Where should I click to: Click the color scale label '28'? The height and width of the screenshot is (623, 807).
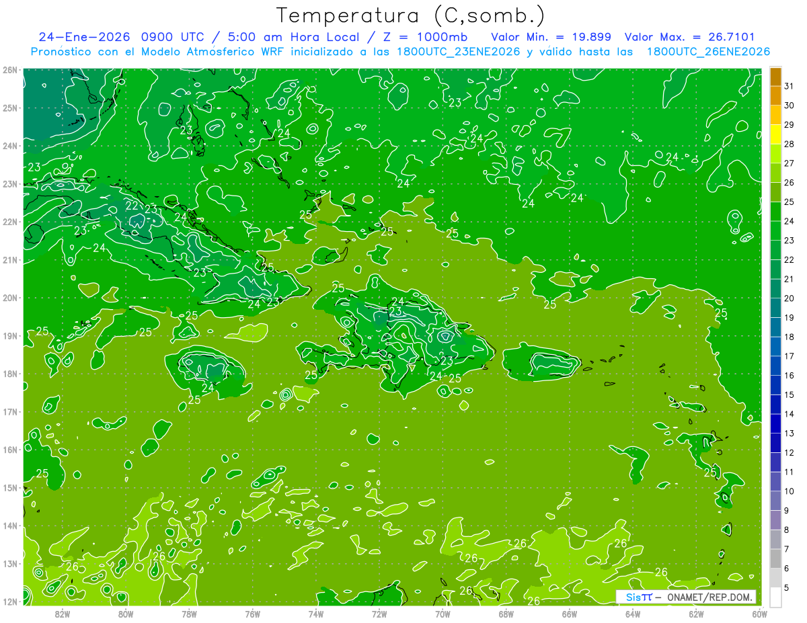click(790, 144)
